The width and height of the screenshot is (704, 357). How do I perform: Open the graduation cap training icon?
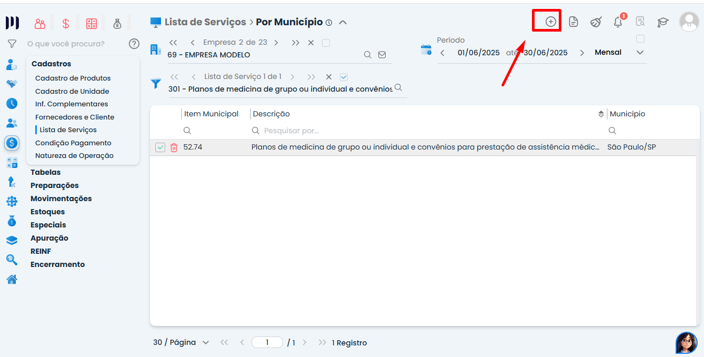663,22
